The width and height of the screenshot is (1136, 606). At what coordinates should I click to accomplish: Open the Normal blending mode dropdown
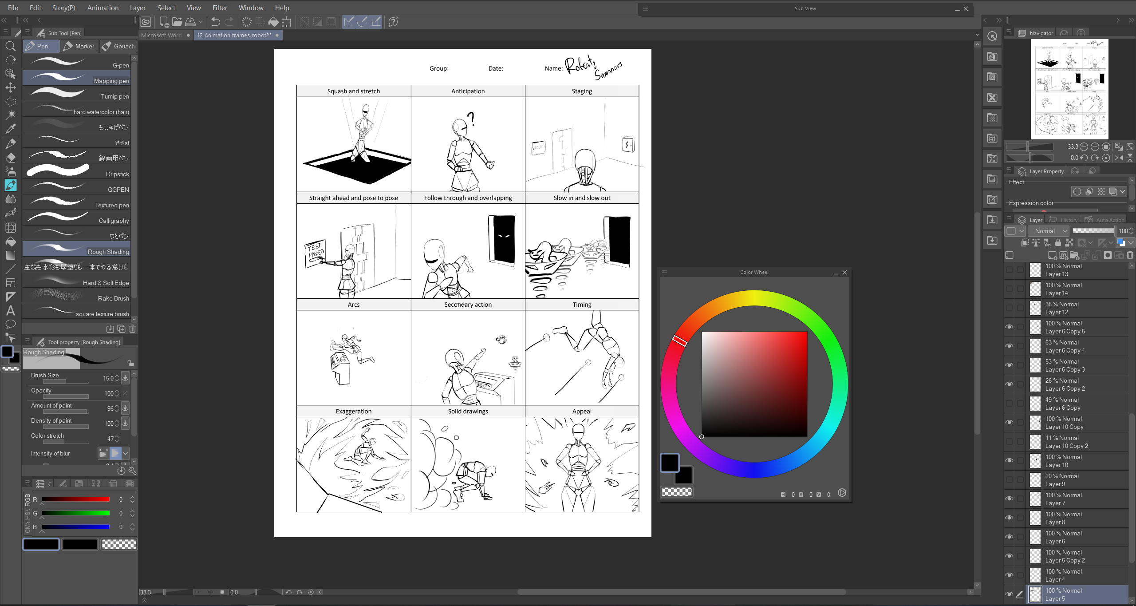click(x=1050, y=231)
